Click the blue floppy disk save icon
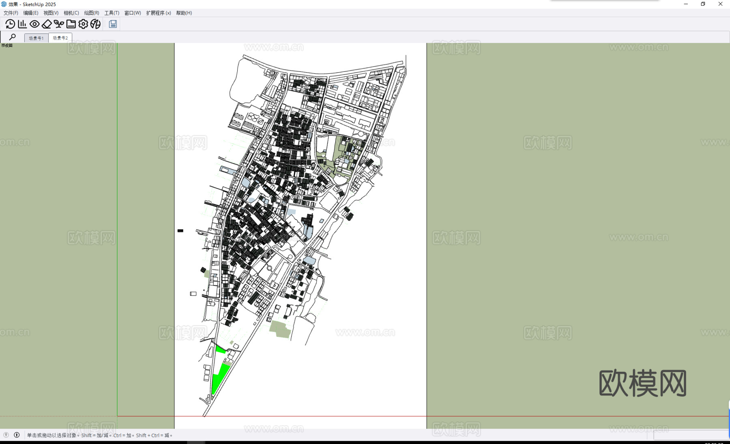Screen dimensions: 730x444 (113, 24)
